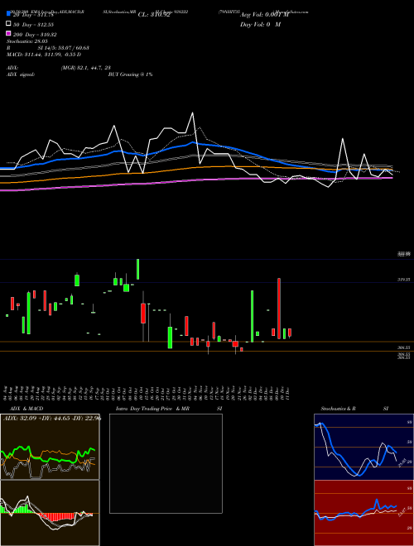
Task: Open the ADX indicator chart thumbnail
Action: (x=50, y=447)
